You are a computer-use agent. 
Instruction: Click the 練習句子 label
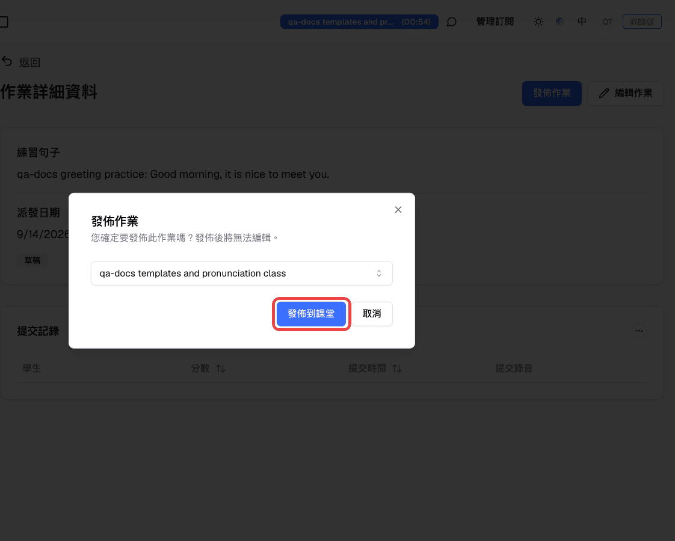pyautogui.click(x=39, y=153)
